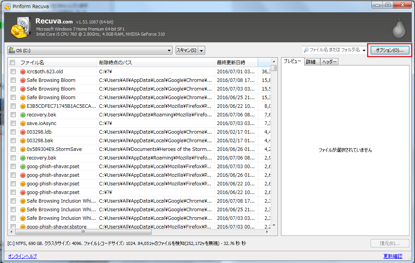415x263 pixels.
Task: Click the Piriform pear logo in header
Action: 399,28
